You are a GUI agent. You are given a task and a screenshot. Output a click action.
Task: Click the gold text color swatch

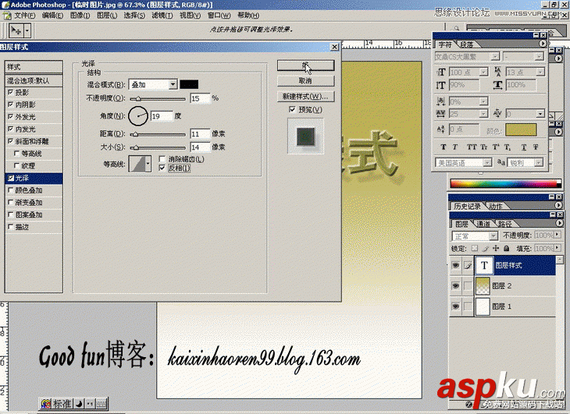coord(521,130)
